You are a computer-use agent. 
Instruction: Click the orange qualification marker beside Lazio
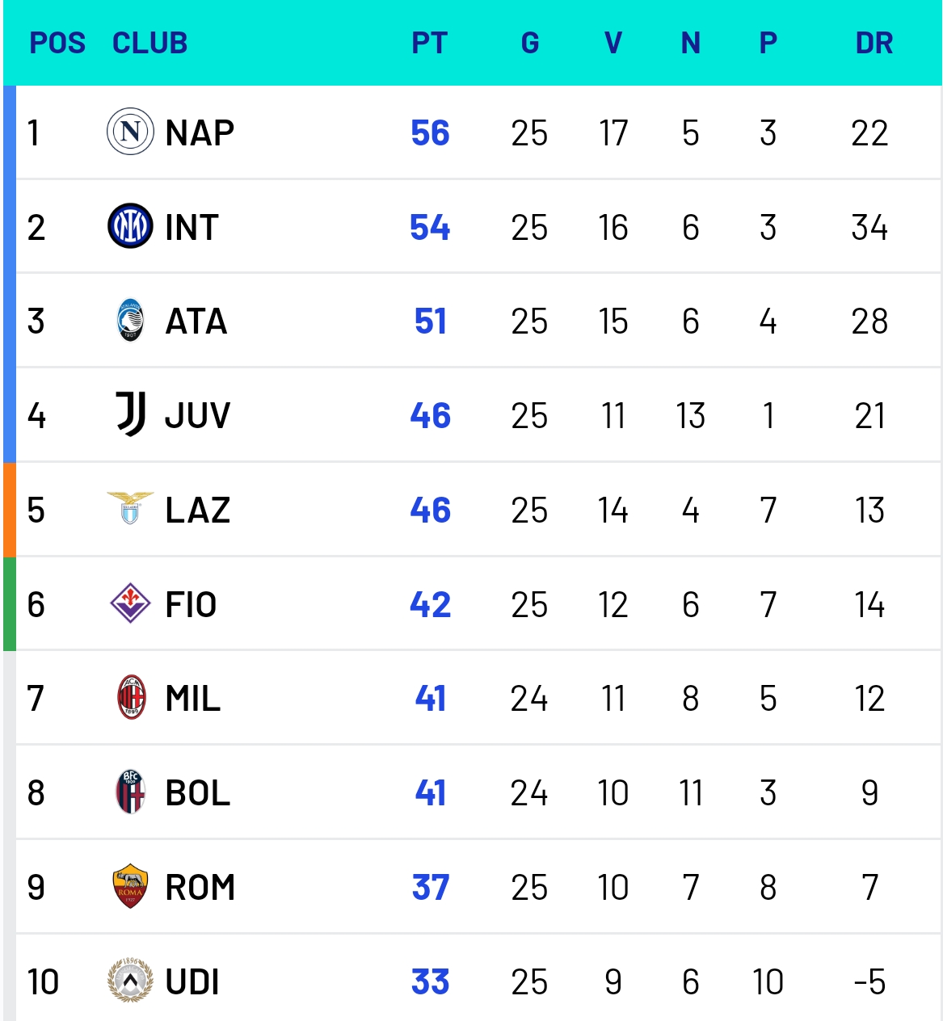10,509
